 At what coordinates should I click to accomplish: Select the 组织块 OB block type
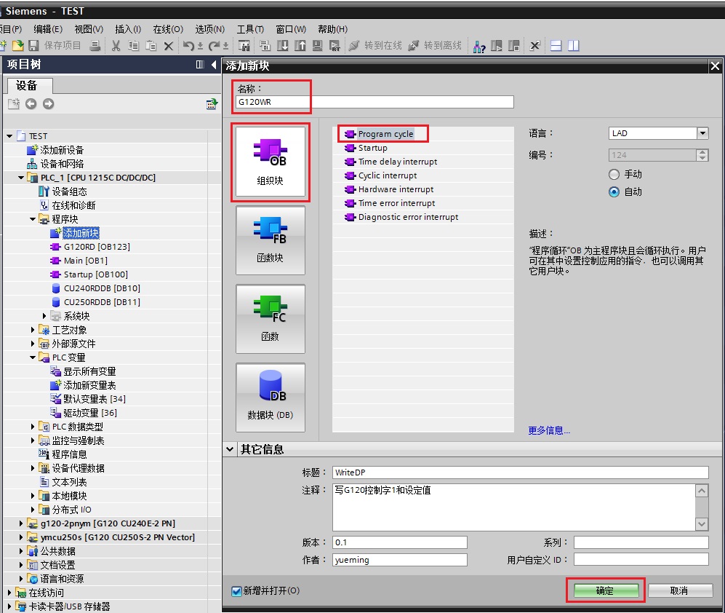click(271, 162)
